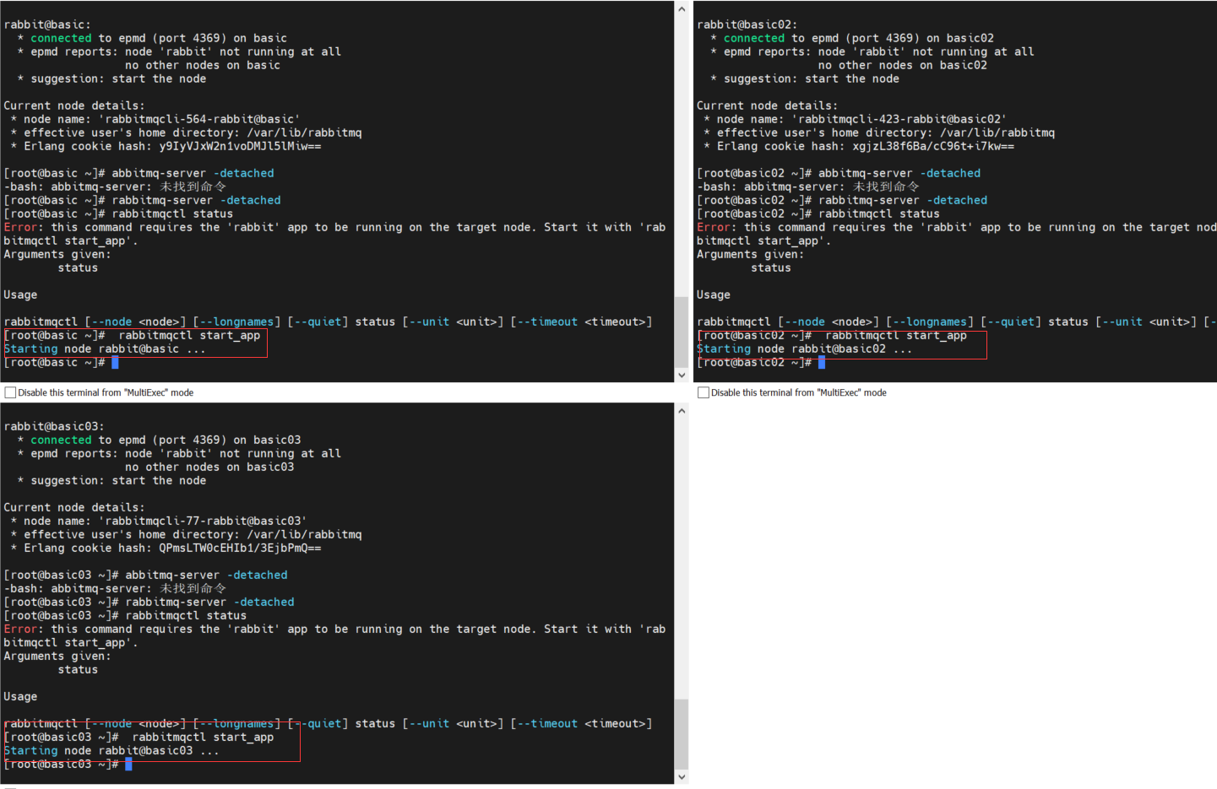The height and width of the screenshot is (789, 1217).
Task: Click '[root@basic ~]# rabbitmq-server -detached' line
Action: (142, 200)
